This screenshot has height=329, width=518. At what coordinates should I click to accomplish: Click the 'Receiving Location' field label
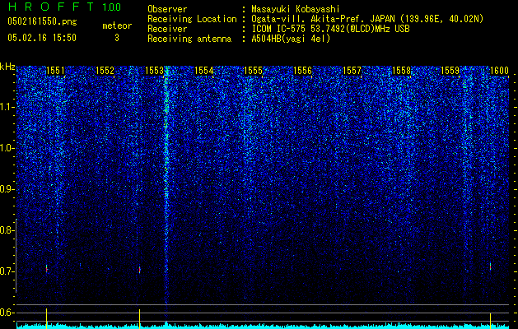(x=192, y=19)
